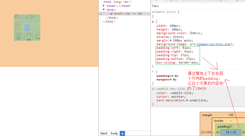245x136 pixels.
Task: Click the back arrow icon in preview sprite
Action: tap(22, 17)
